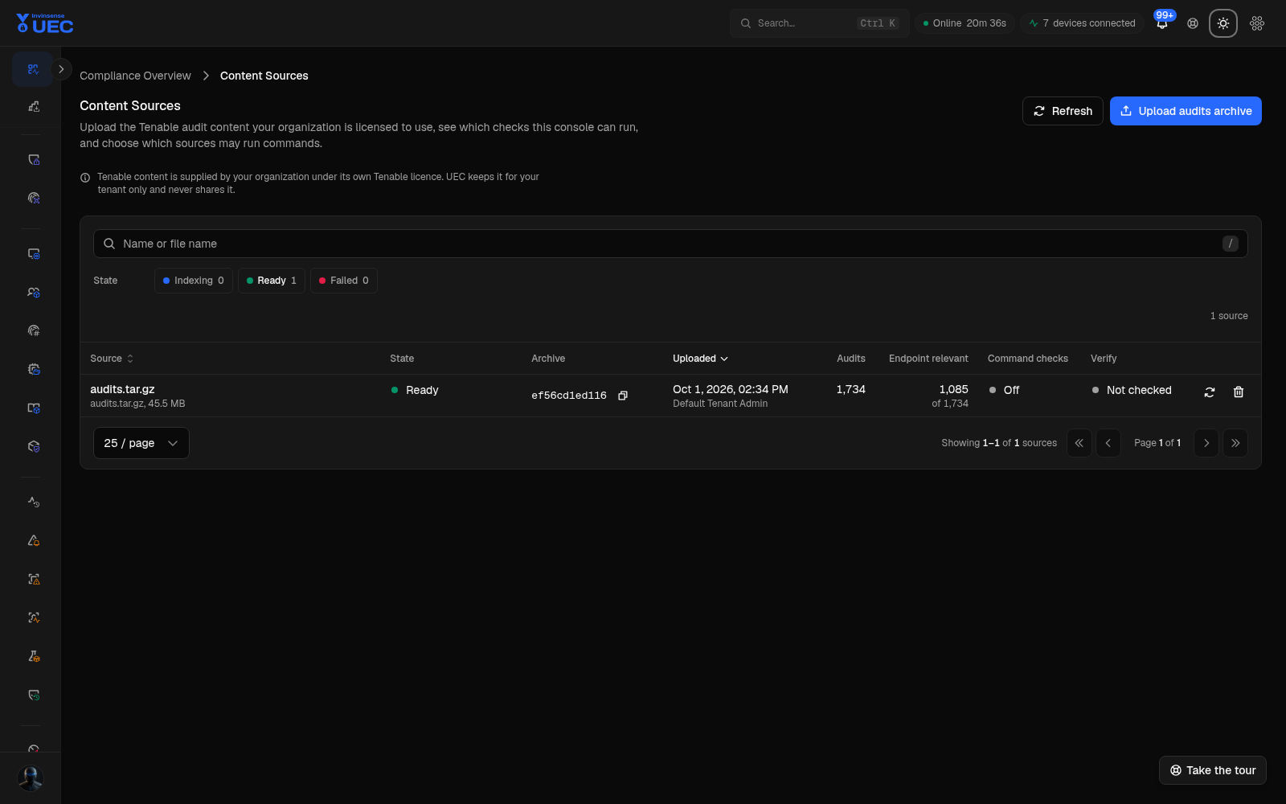Open the global Search box
Screen dimensions: 1286x804
click(820, 23)
